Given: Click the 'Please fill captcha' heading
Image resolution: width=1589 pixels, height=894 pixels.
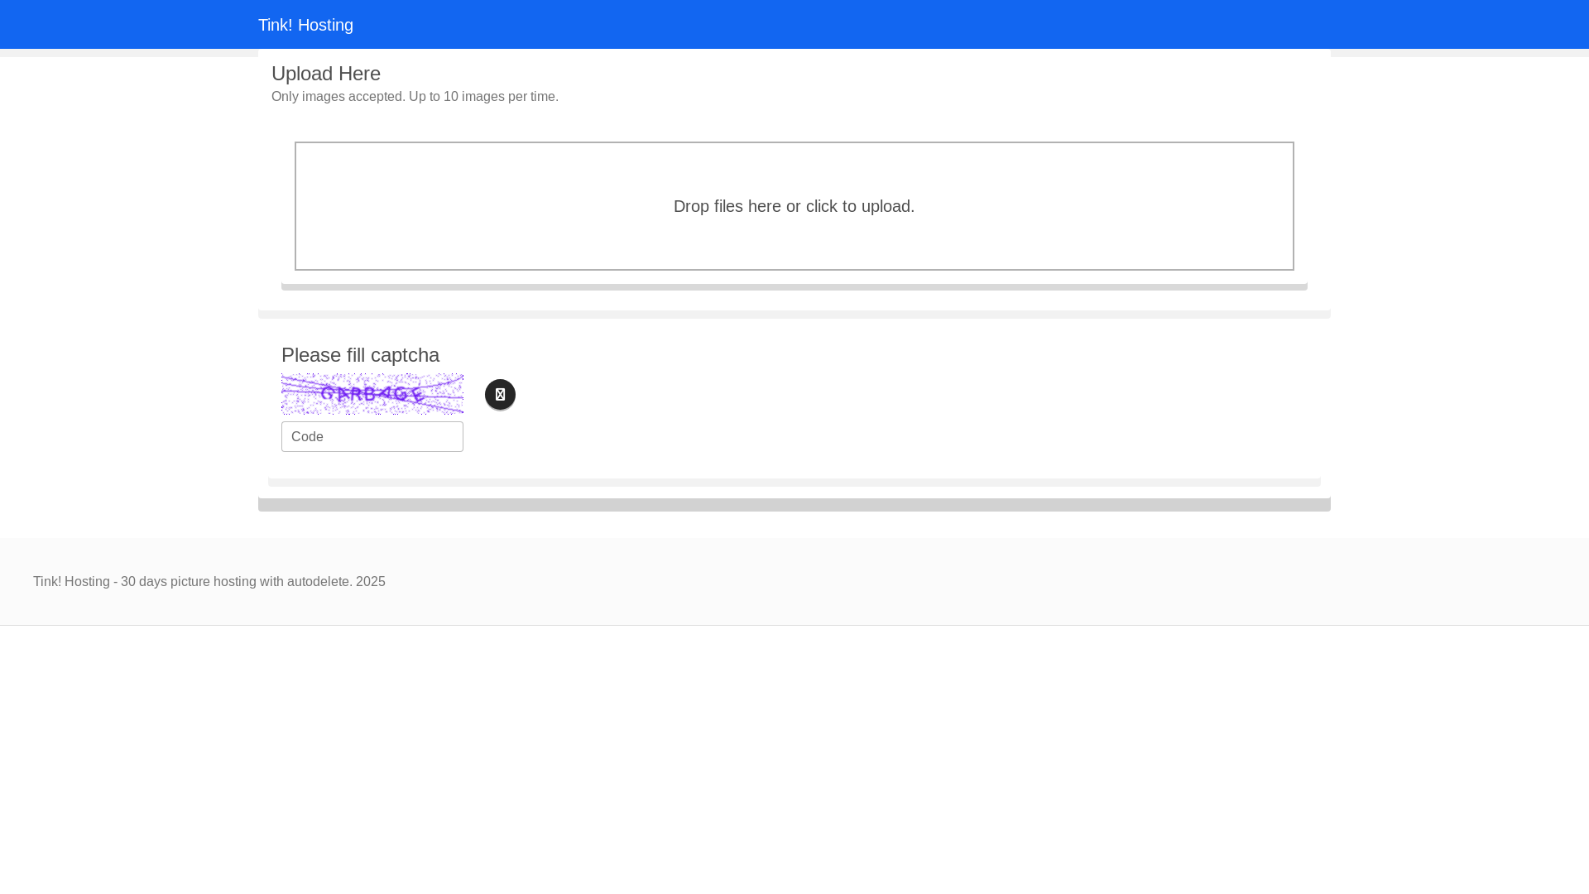Looking at the screenshot, I should click(360, 355).
